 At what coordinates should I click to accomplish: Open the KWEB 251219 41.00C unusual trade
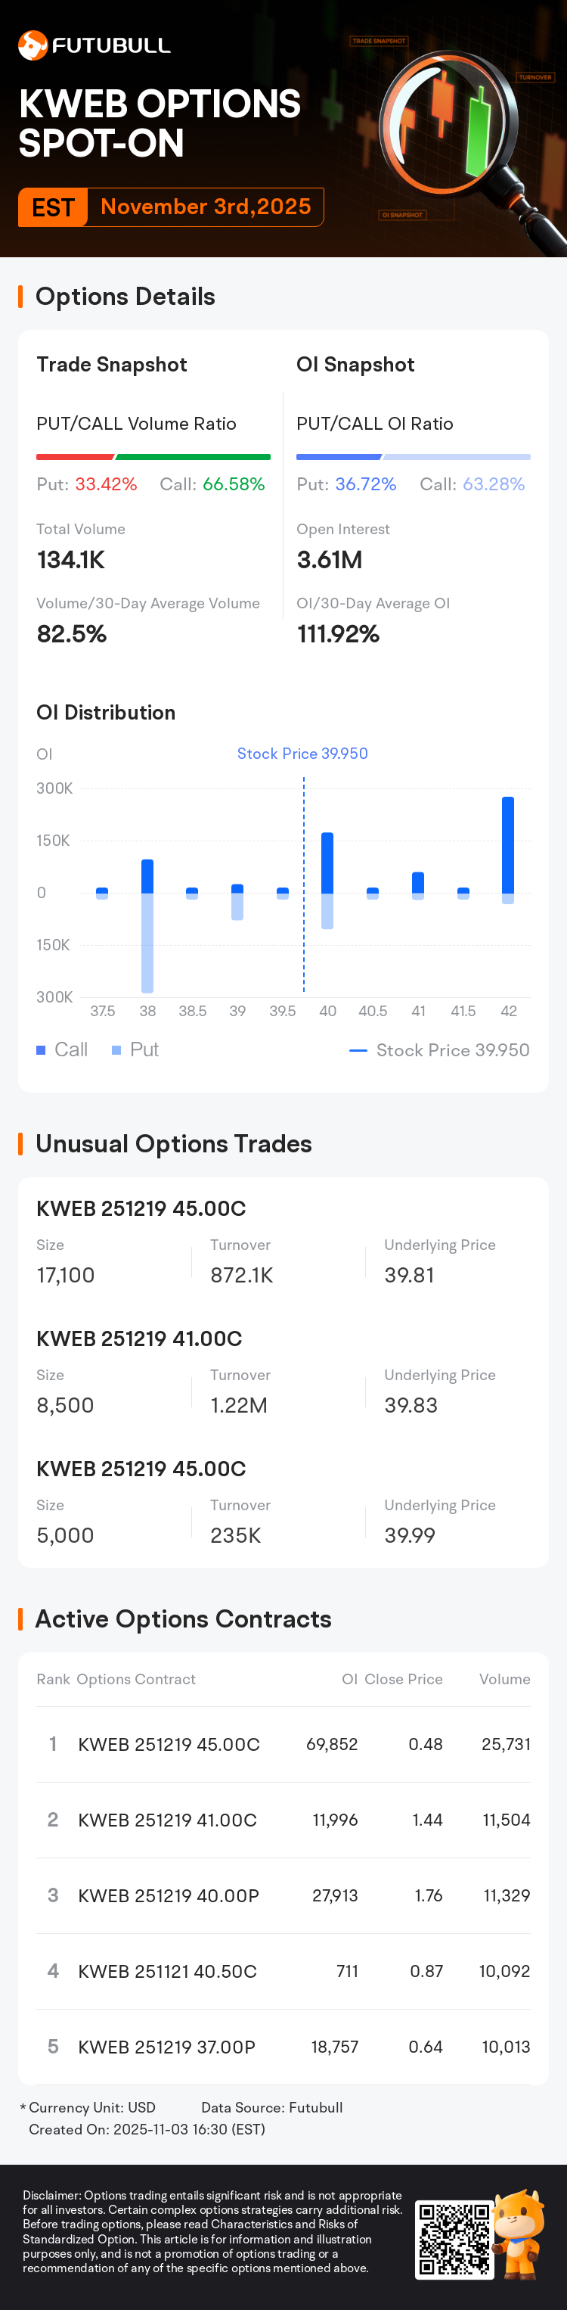[x=139, y=1338]
